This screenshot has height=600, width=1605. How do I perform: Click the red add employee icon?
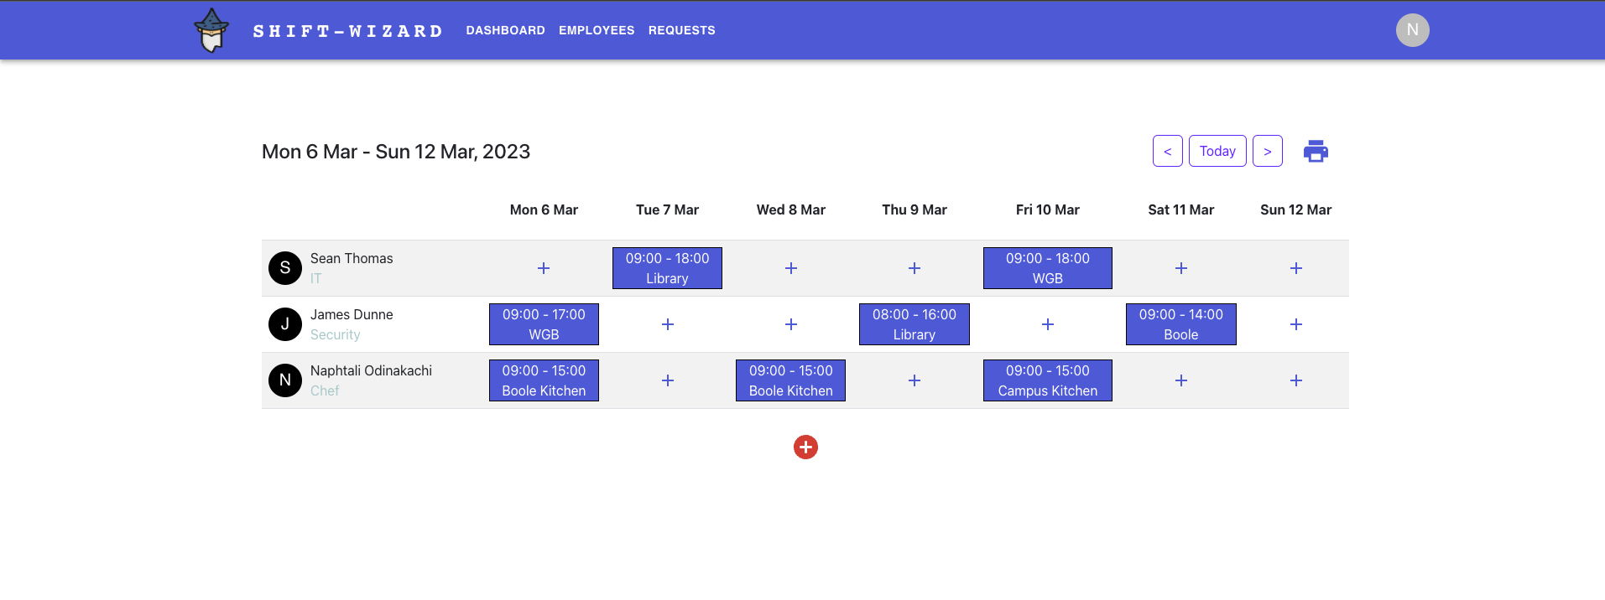coord(805,447)
